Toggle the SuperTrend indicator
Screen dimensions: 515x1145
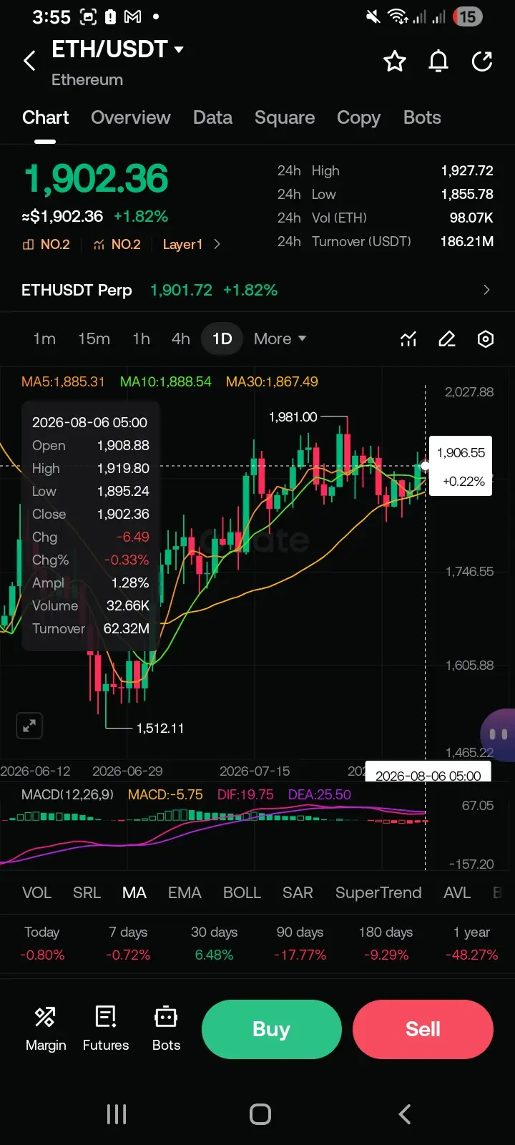click(378, 892)
